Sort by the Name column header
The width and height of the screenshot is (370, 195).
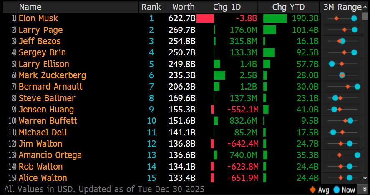point(30,7)
